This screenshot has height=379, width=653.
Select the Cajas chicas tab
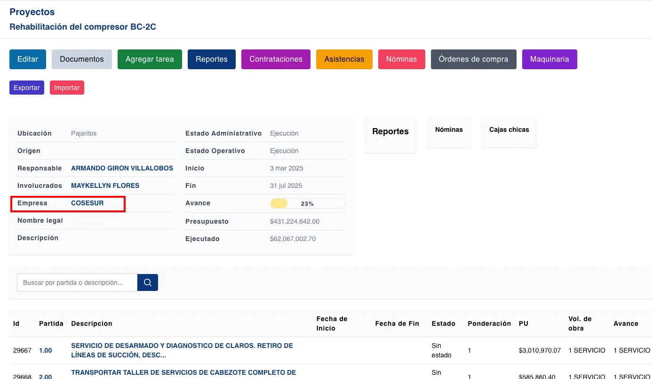point(509,130)
